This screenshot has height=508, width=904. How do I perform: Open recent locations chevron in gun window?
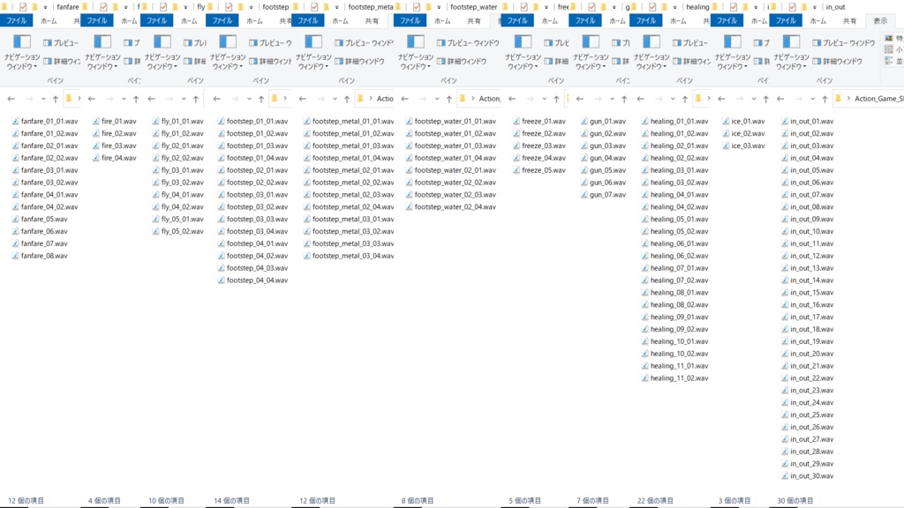(x=613, y=99)
